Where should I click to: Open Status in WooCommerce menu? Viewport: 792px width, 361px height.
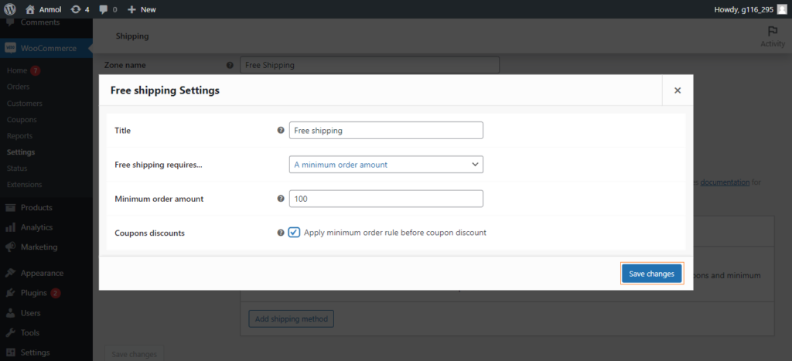coord(17,168)
